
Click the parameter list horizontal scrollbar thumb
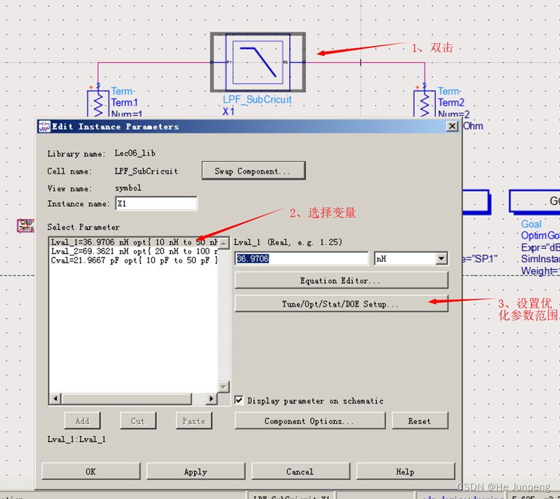click(127, 398)
